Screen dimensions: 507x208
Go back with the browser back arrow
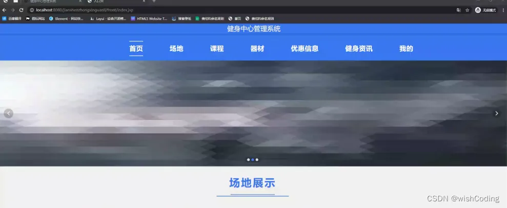tap(4, 10)
